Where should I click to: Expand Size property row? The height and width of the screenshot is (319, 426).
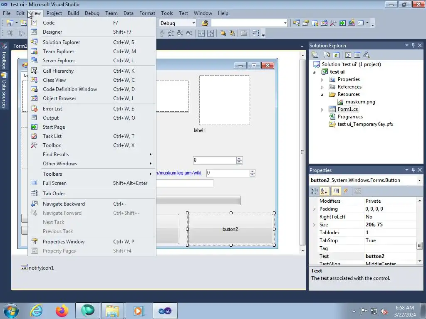(314, 225)
